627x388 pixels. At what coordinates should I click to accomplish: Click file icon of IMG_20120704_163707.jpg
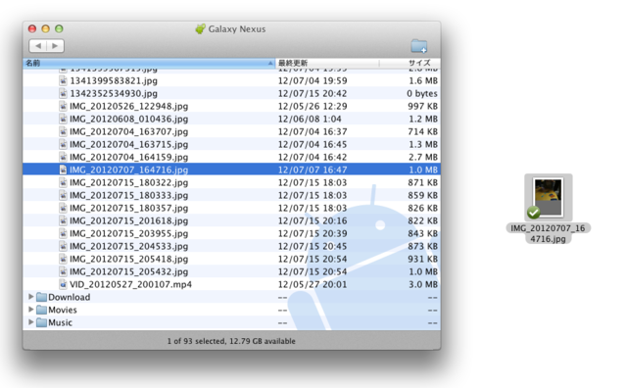(x=63, y=131)
